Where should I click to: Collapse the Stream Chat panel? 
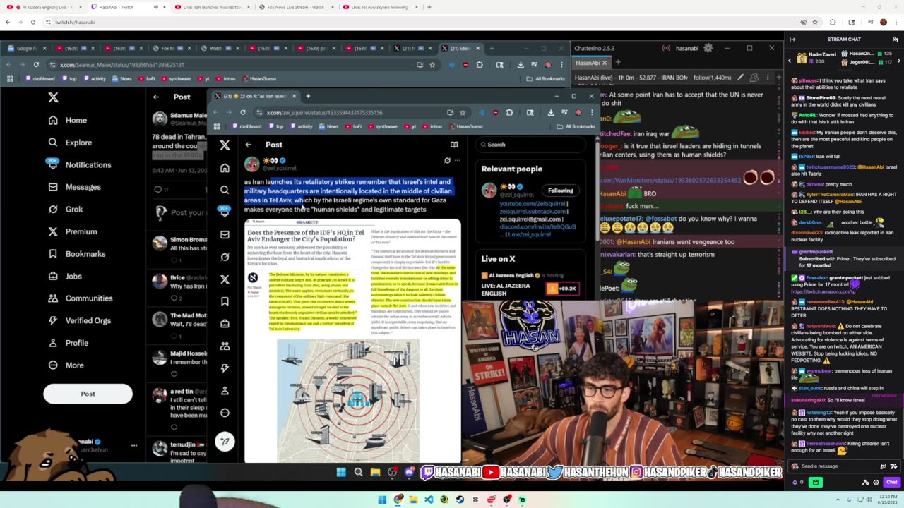tap(792, 40)
